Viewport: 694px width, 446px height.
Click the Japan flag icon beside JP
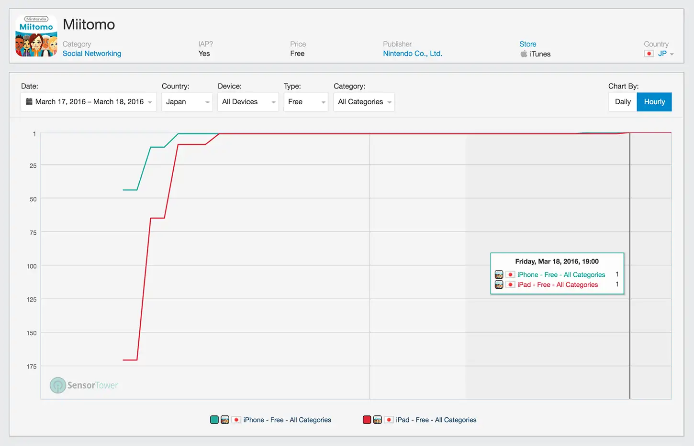pyautogui.click(x=649, y=54)
